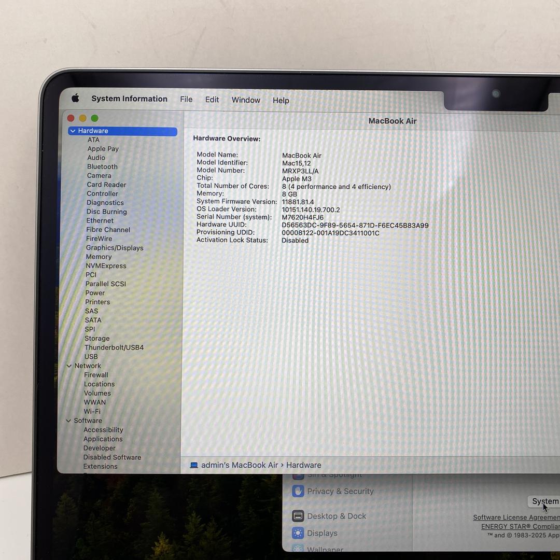Open the System Information app menu
This screenshot has height=560, width=560.
tap(129, 99)
